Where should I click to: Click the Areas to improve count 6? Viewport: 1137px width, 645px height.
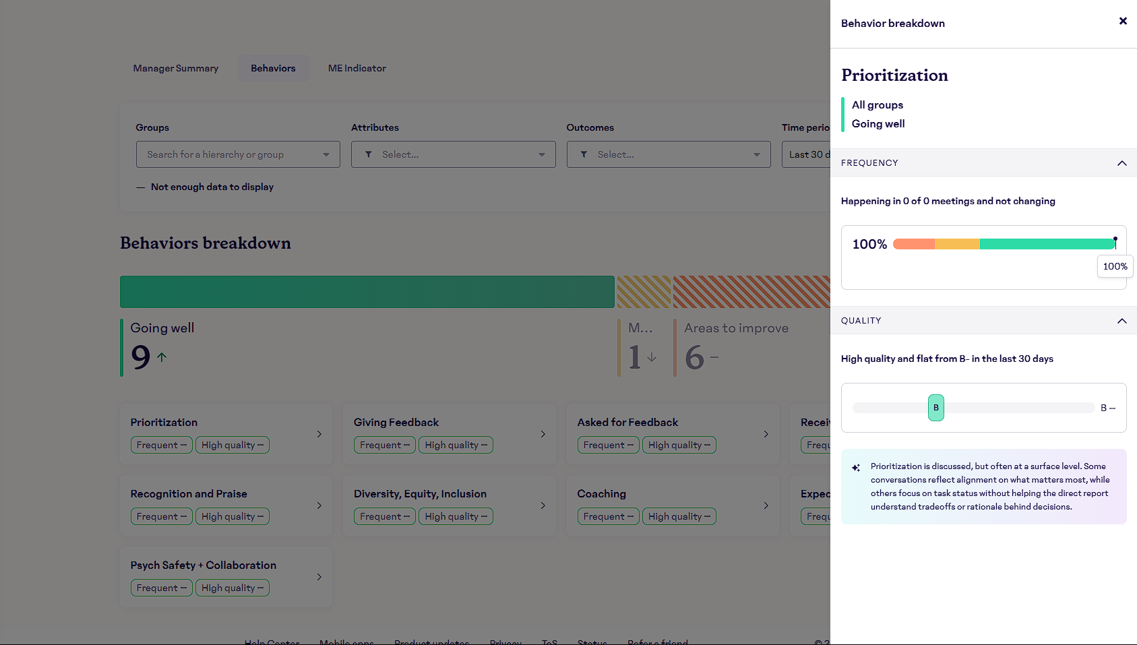click(x=695, y=357)
